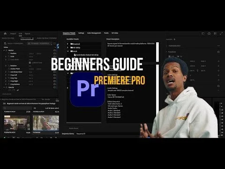Expand the HD 1080p presets folder
225x169 pixels.
click(x=67, y=47)
